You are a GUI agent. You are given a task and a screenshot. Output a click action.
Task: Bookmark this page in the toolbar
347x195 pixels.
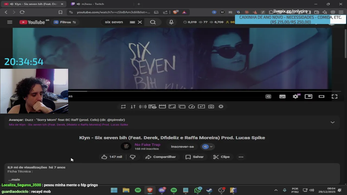coord(60,12)
